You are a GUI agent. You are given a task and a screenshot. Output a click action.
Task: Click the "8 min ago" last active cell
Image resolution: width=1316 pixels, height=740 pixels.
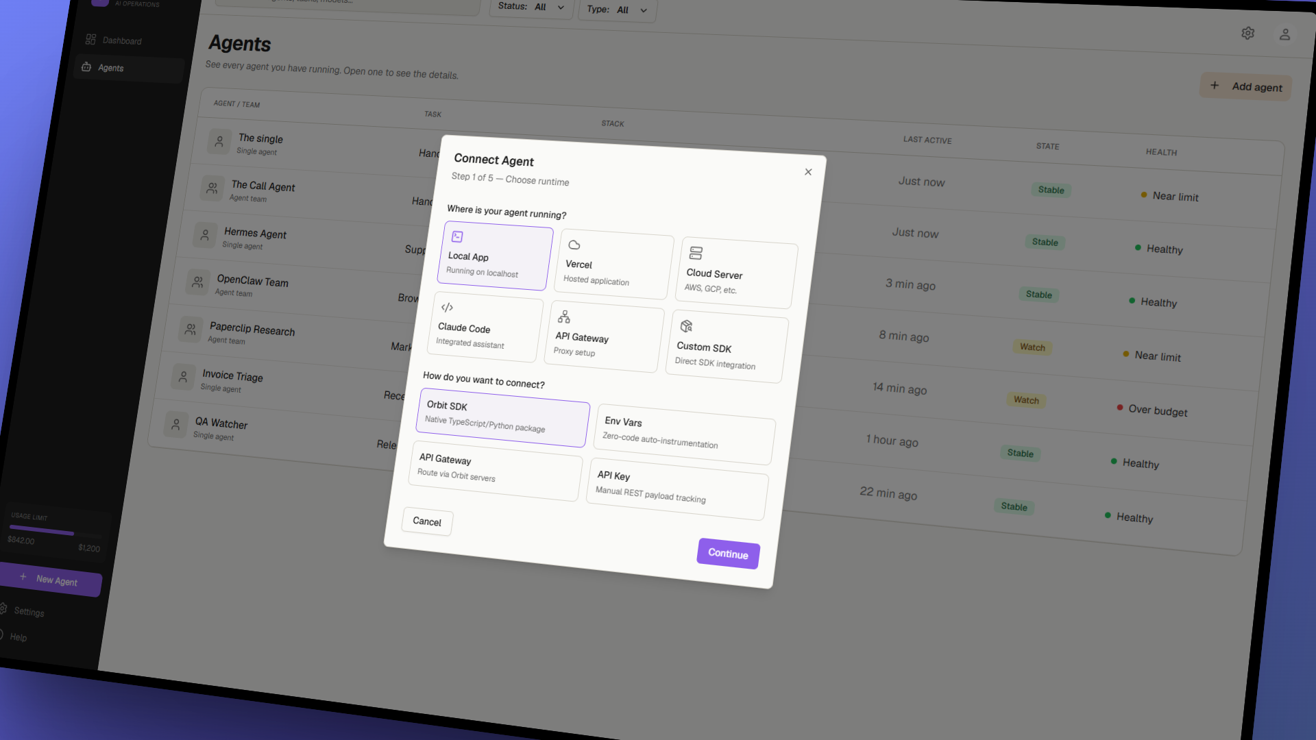(904, 336)
